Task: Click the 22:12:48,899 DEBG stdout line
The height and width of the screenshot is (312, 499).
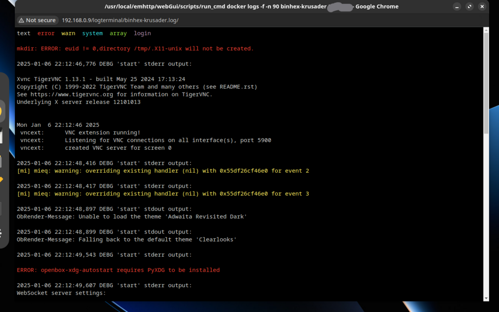Action: tap(104, 232)
